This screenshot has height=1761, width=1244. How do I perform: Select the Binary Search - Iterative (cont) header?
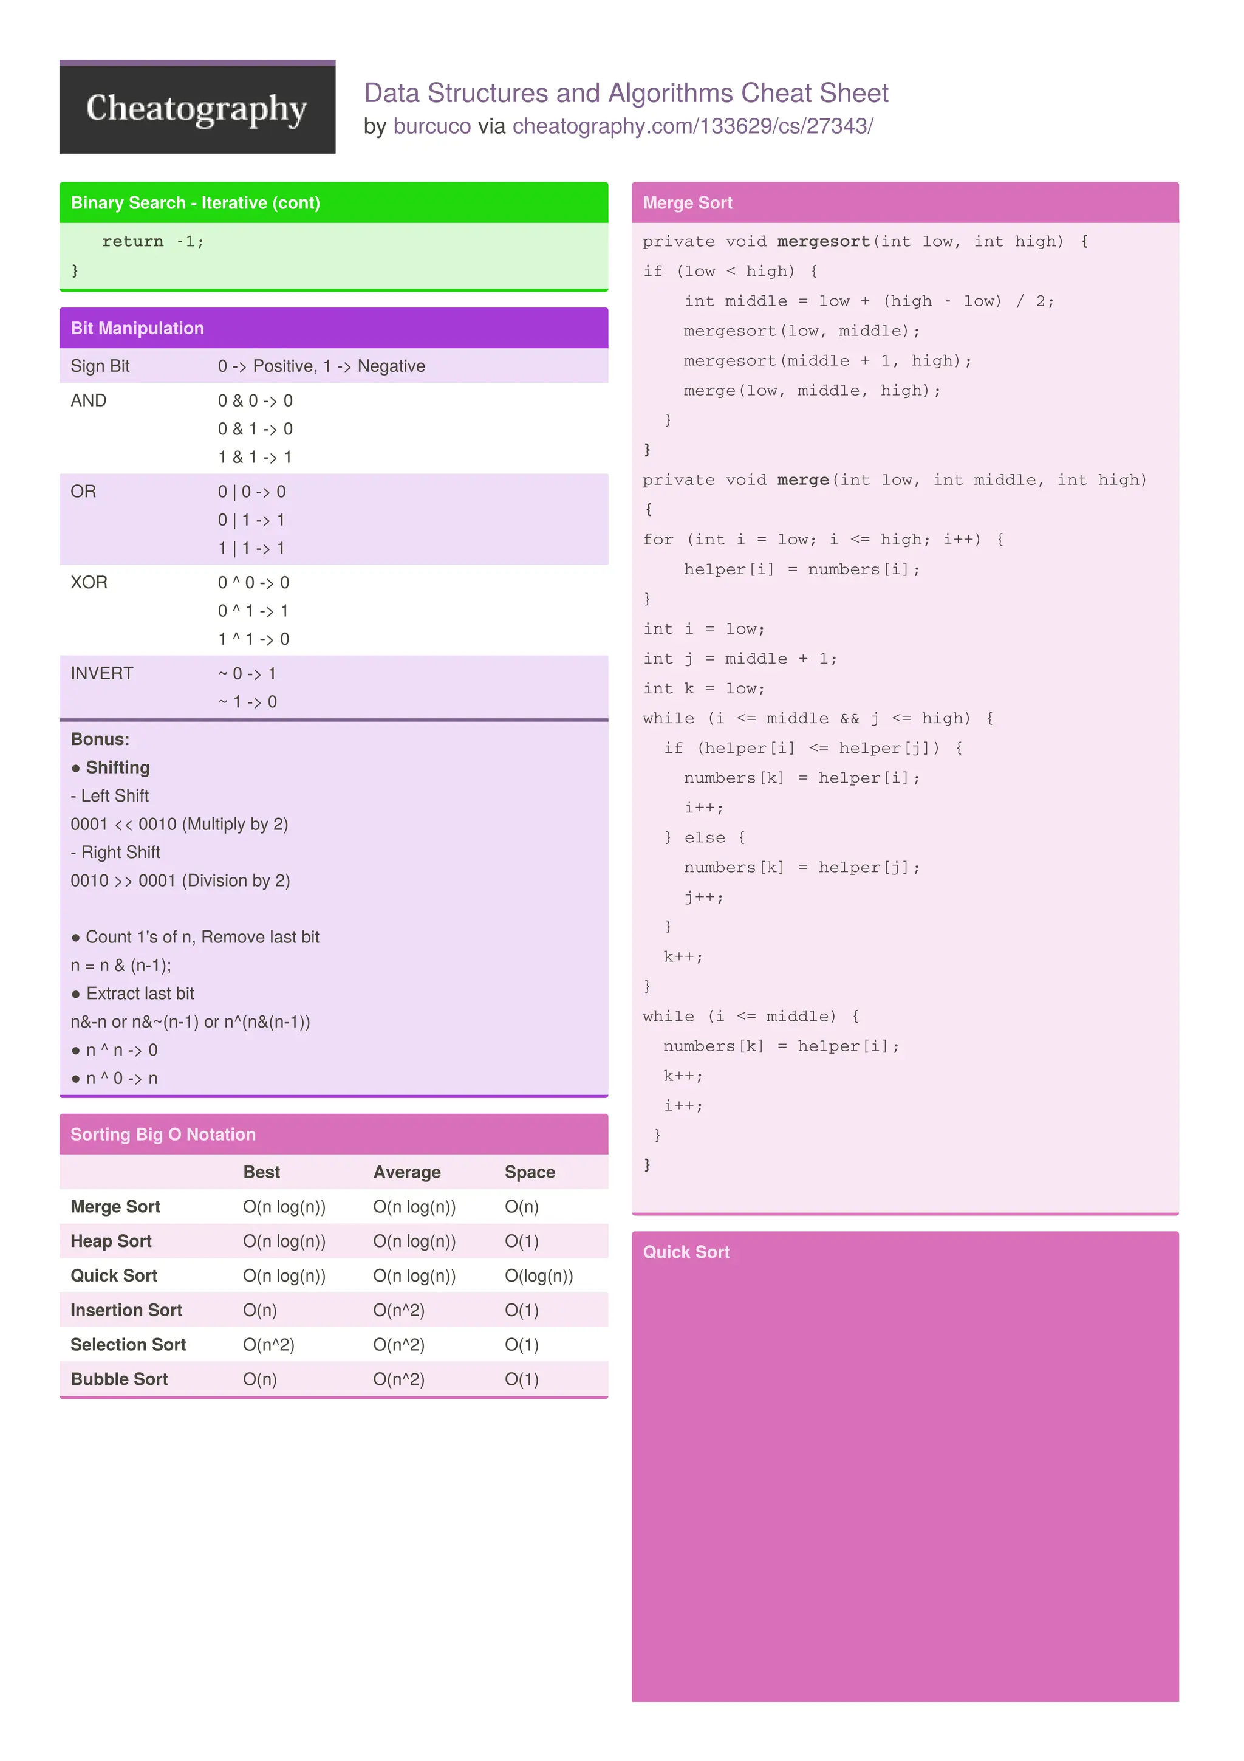pyautogui.click(x=333, y=202)
